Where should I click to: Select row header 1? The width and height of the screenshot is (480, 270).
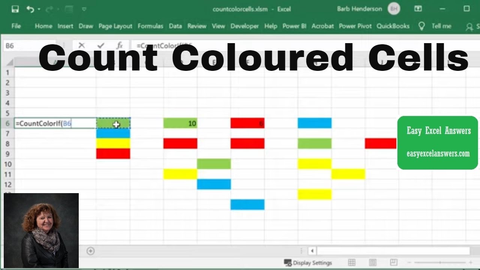click(x=7, y=72)
